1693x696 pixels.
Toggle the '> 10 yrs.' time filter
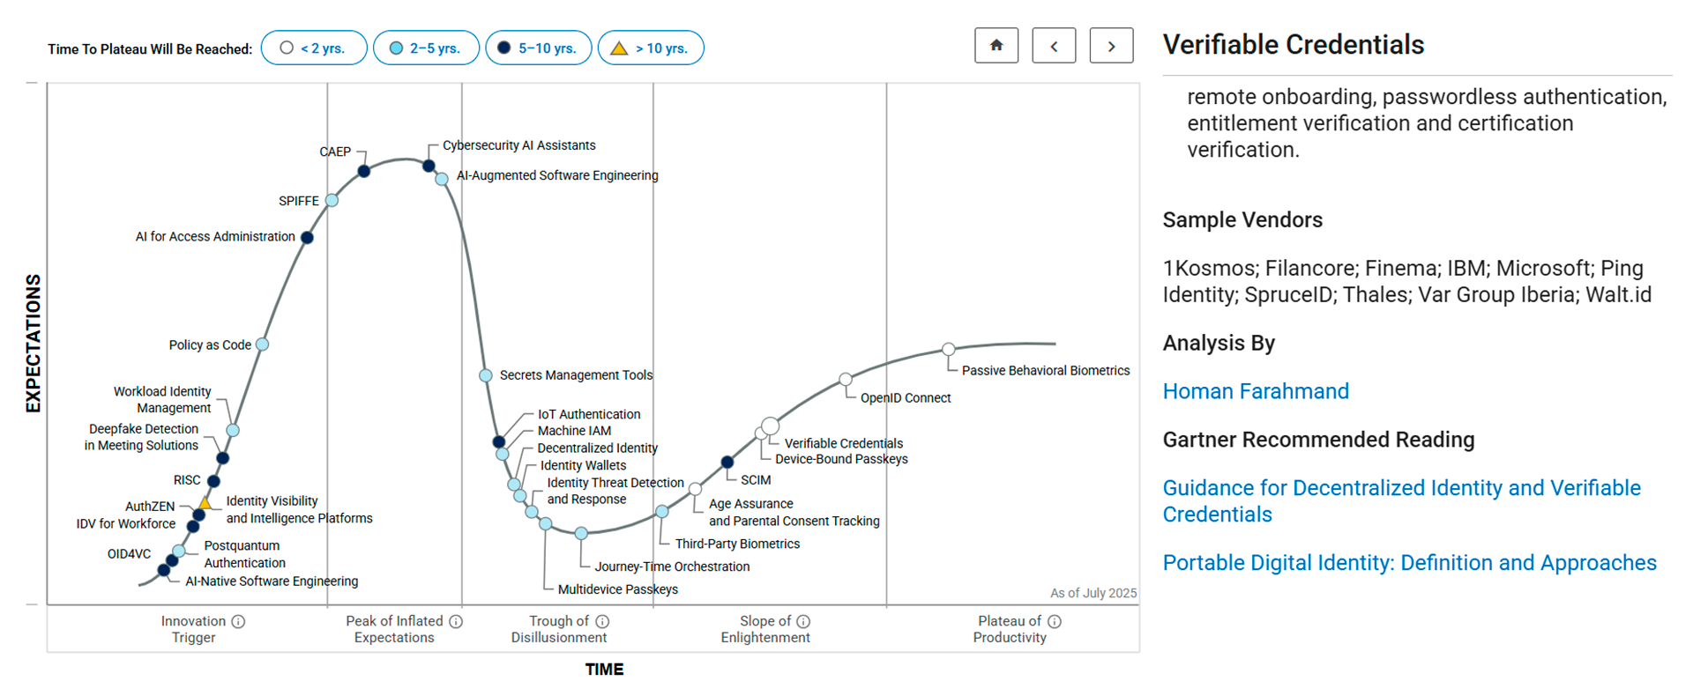[x=651, y=48]
